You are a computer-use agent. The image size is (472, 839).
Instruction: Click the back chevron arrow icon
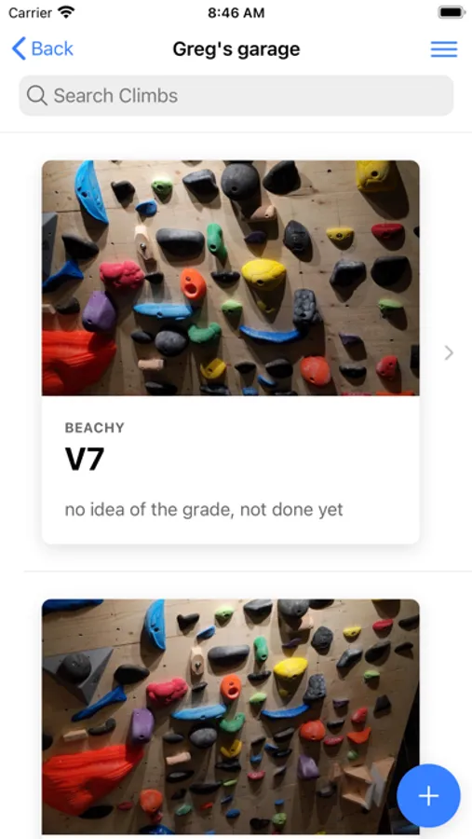tap(19, 48)
